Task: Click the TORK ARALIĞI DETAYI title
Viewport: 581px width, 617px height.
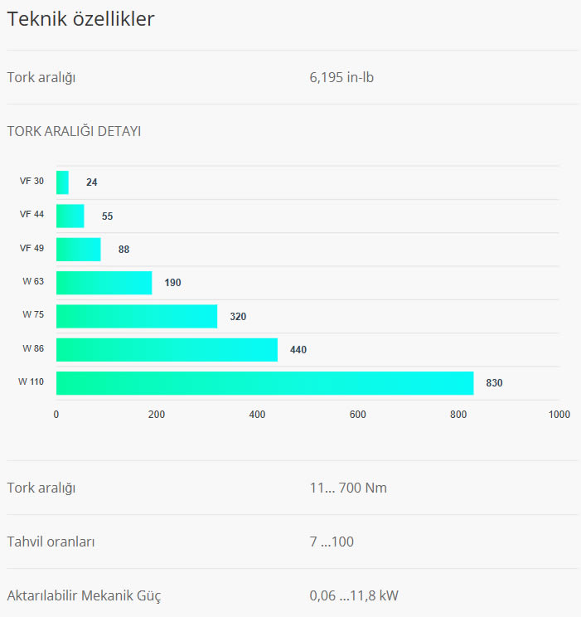Action: click(74, 131)
